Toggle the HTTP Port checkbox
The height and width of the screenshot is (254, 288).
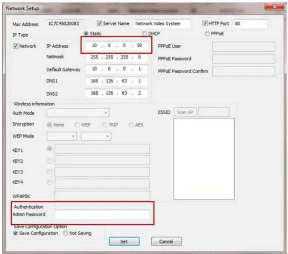coord(205,23)
